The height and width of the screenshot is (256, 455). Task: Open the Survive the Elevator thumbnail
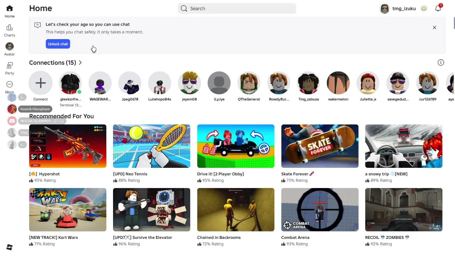[151, 210]
